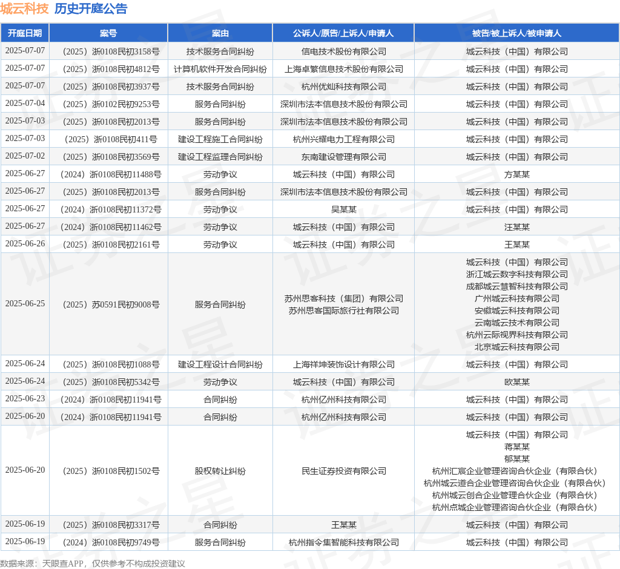Click plaintiff '杭州兴耀电力工程有限公司'
Screen dimensions: 620x569
[344, 140]
